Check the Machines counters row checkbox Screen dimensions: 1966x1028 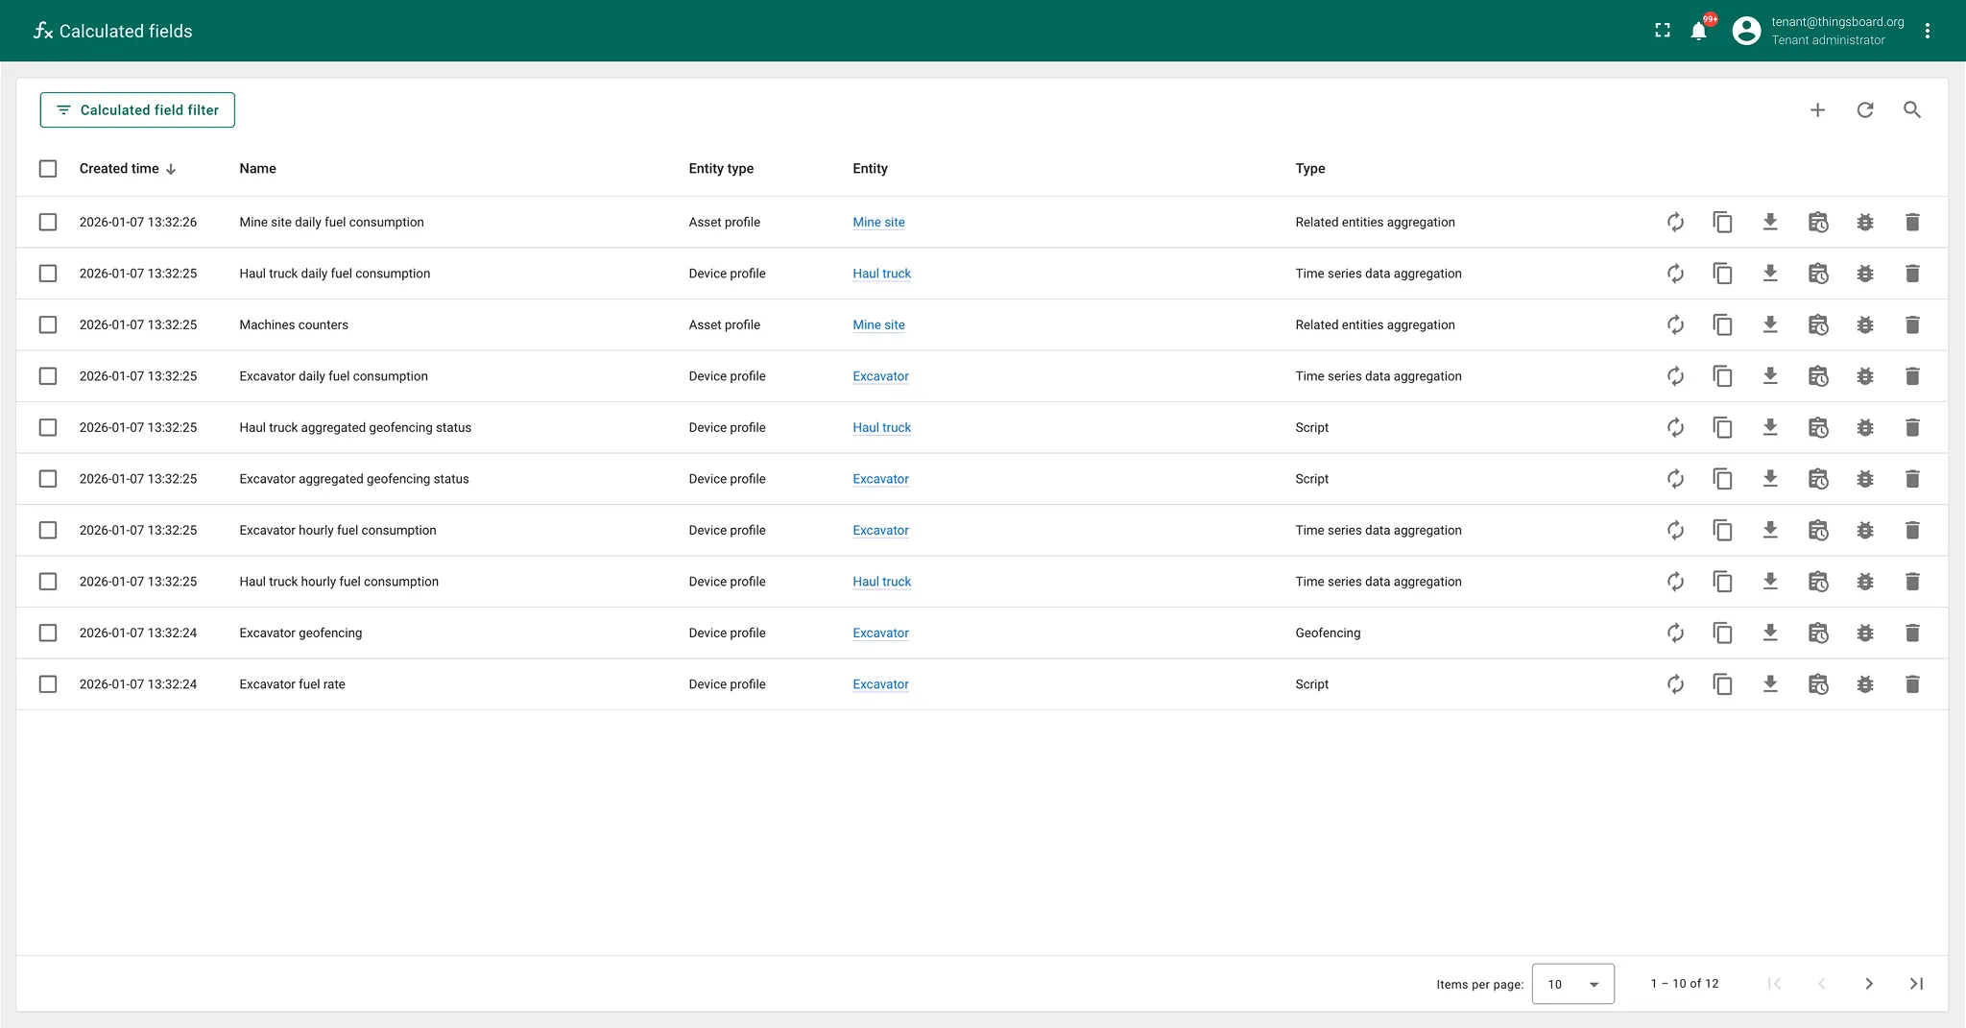(x=48, y=324)
